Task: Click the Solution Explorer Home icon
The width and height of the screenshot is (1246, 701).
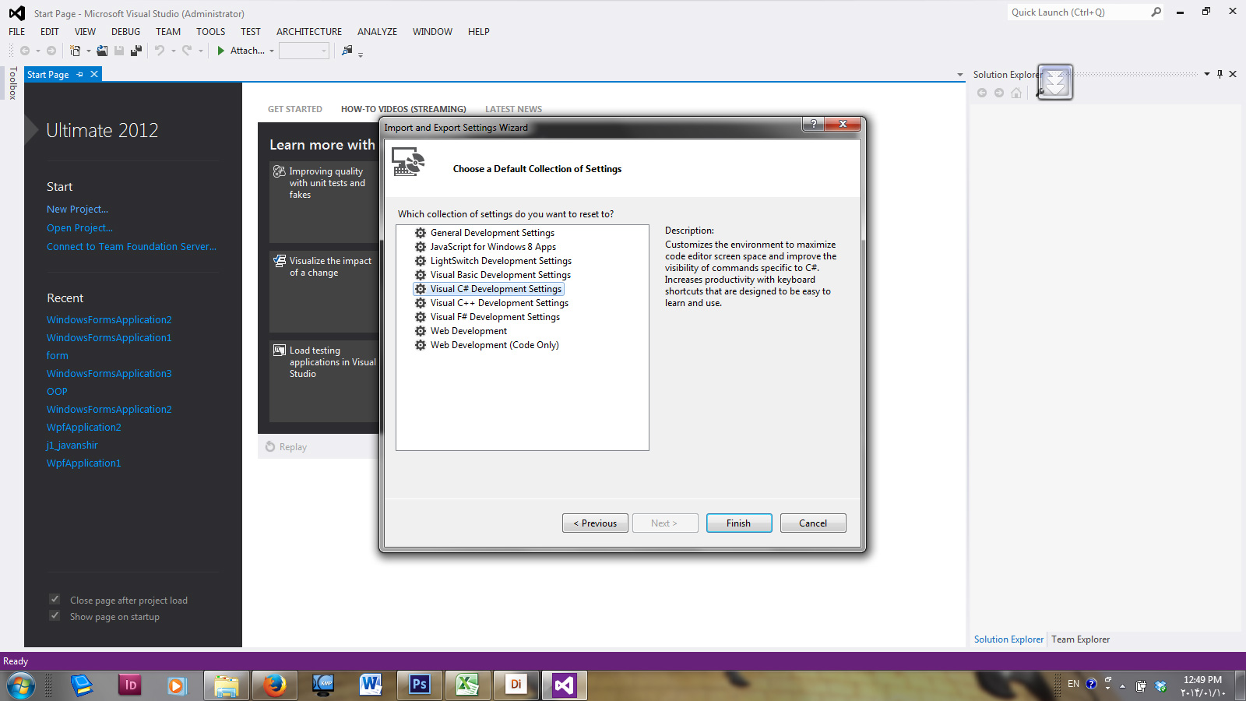Action: point(1016,93)
